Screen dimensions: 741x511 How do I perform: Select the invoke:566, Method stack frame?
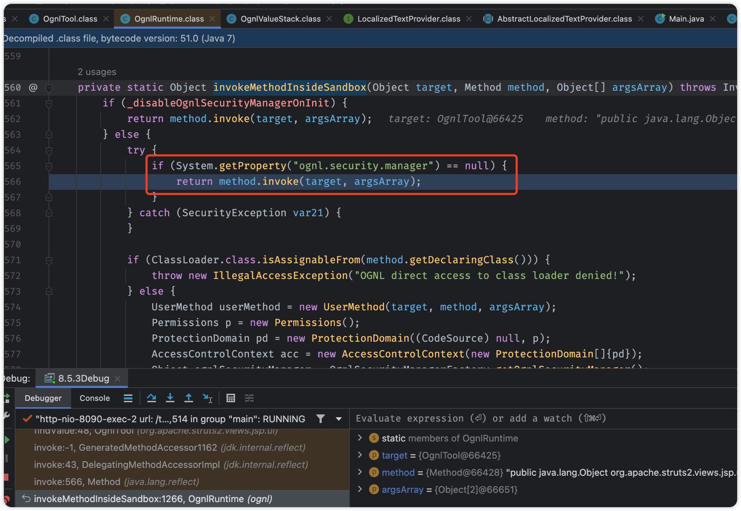click(x=182, y=482)
